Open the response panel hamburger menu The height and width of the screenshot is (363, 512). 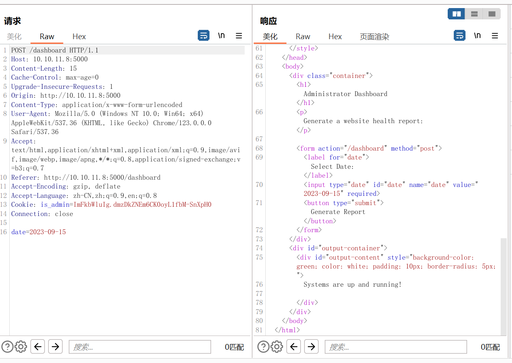point(495,36)
